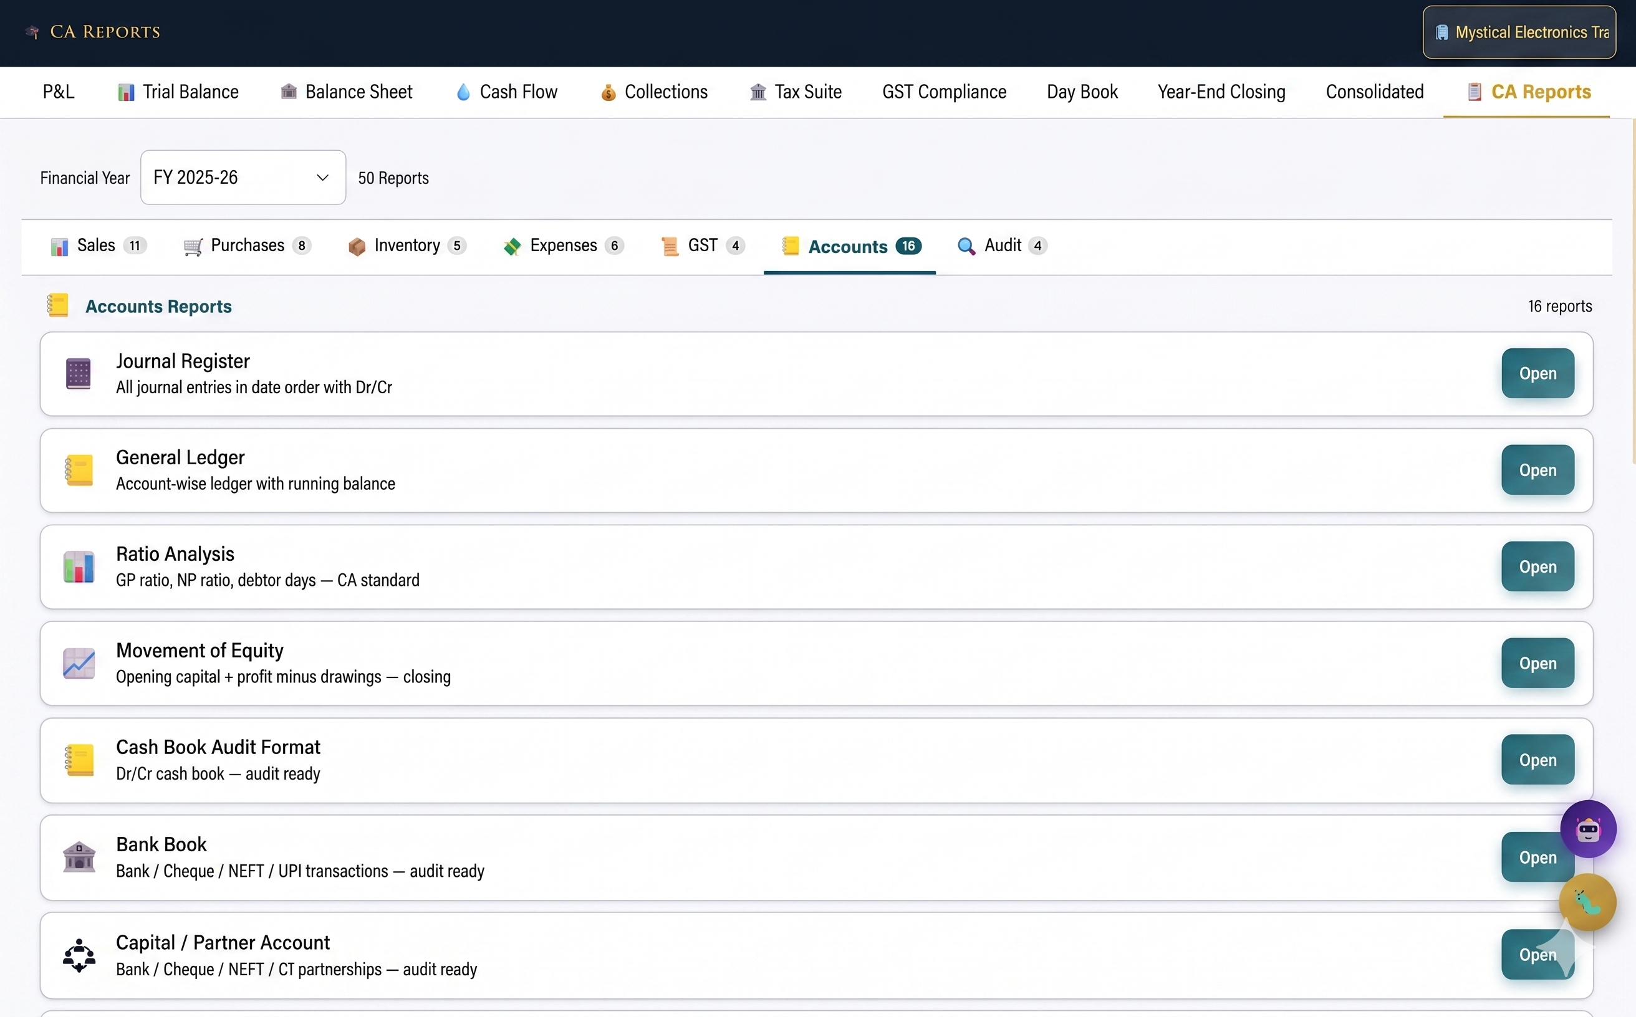Click the Balance Sheet bank icon
Image resolution: width=1636 pixels, height=1017 pixels.
coord(289,92)
